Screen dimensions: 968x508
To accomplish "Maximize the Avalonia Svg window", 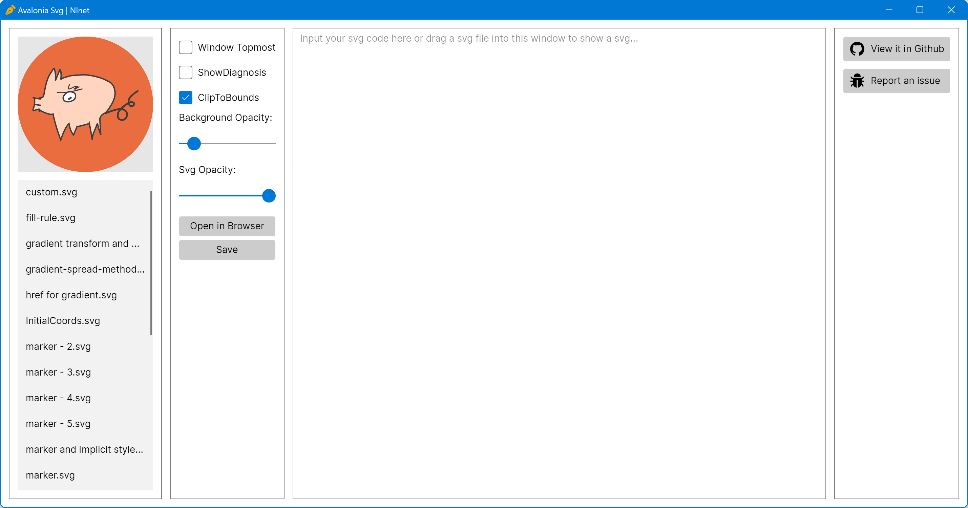I will [920, 10].
